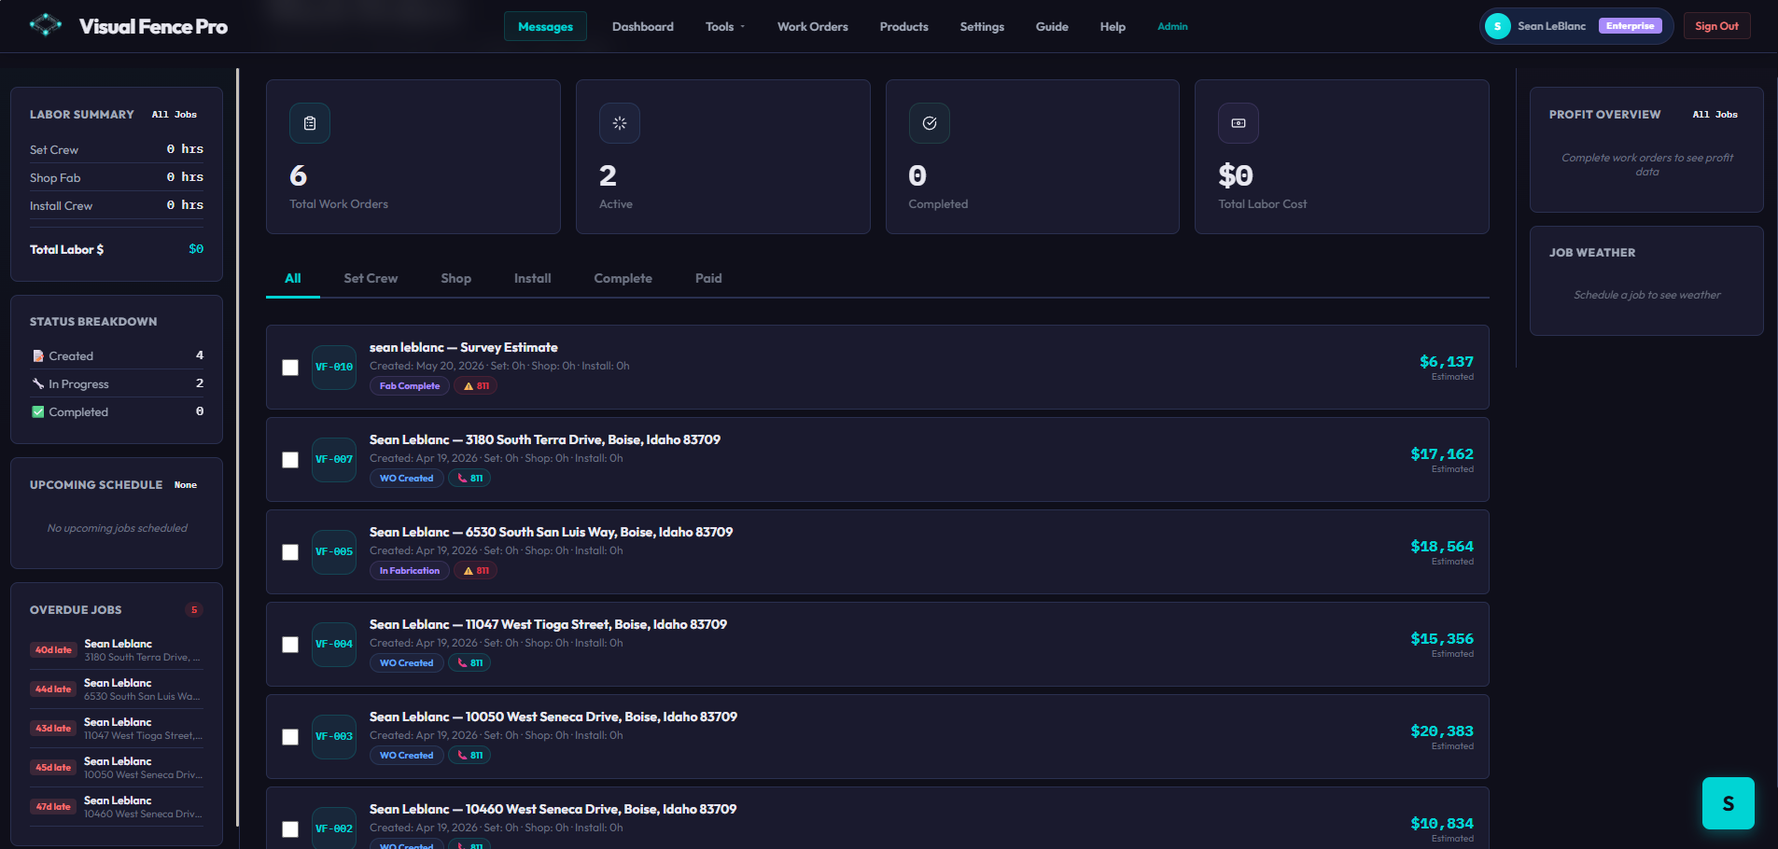Click the Fab Complete status tag
The height and width of the screenshot is (849, 1778).
(410, 386)
